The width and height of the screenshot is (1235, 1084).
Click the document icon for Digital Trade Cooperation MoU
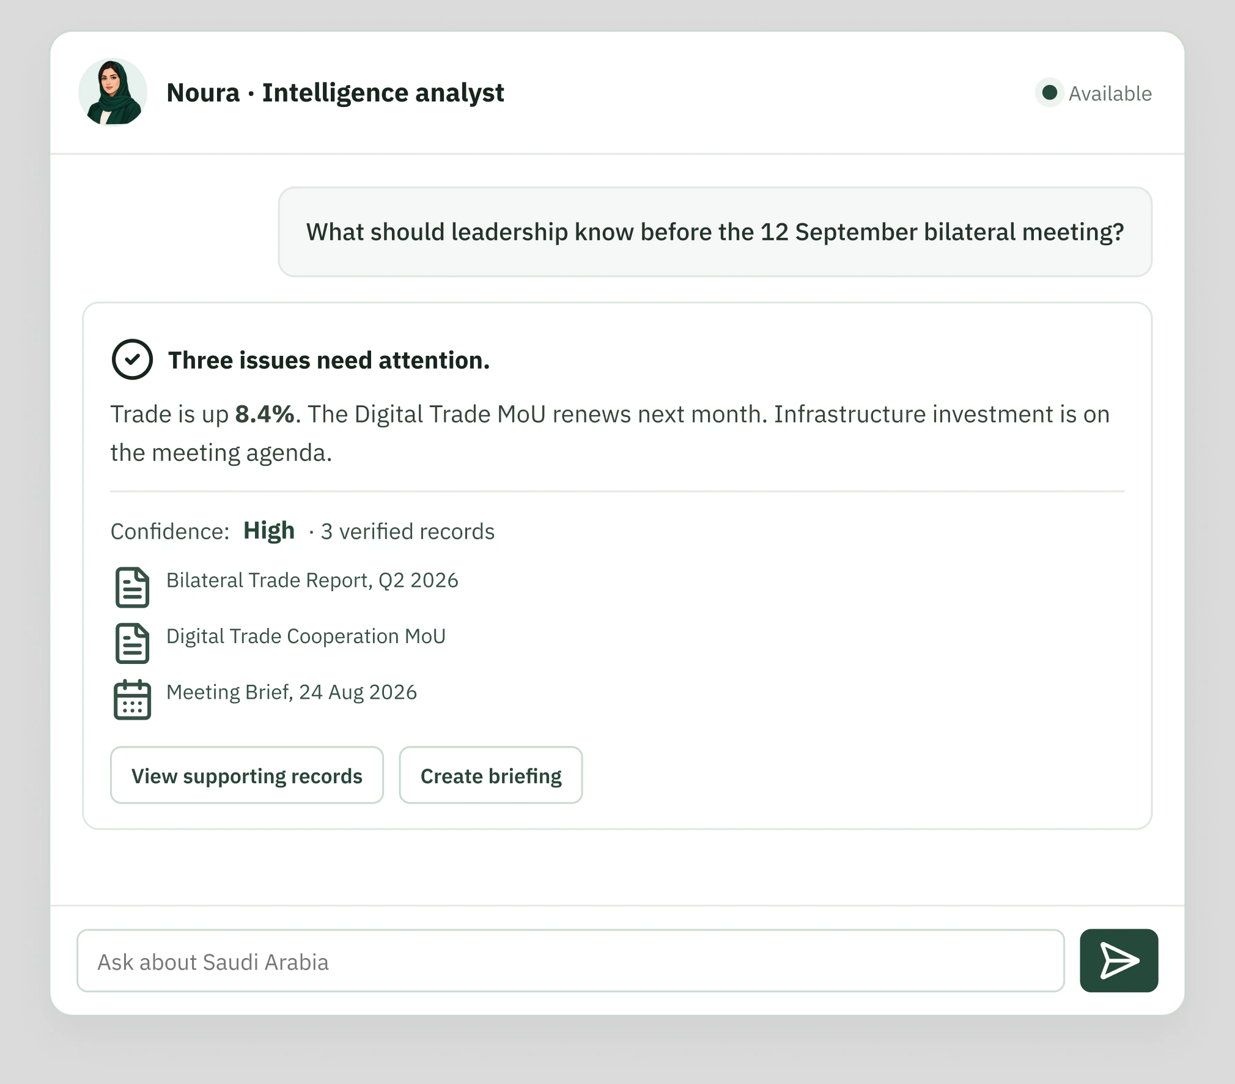(x=132, y=644)
